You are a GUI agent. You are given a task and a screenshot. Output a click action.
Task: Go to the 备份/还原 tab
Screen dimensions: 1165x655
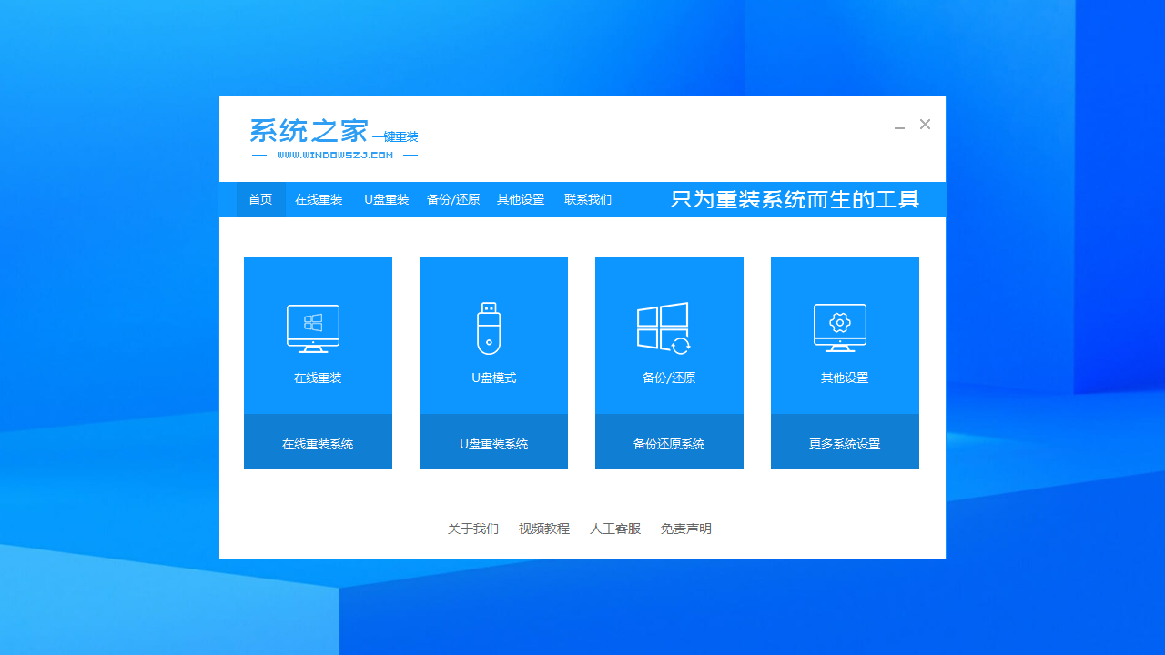tap(453, 199)
